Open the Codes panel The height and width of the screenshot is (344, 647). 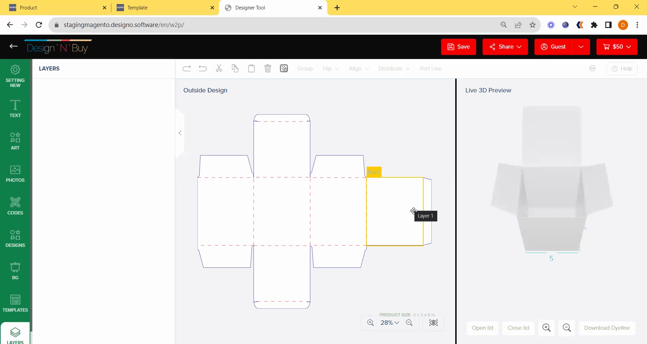(15, 206)
